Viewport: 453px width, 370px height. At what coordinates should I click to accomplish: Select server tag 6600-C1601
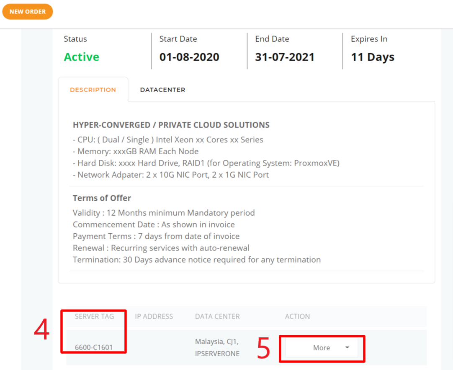[x=93, y=347]
